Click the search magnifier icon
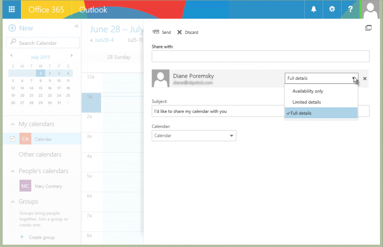This screenshot has width=383, height=247. click(13, 42)
